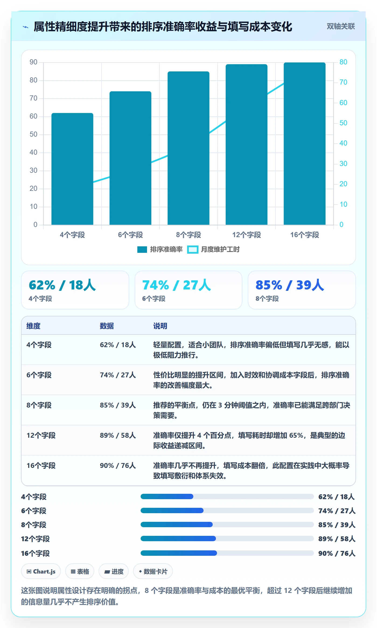Click the chart bar for 12个字段

point(247,144)
